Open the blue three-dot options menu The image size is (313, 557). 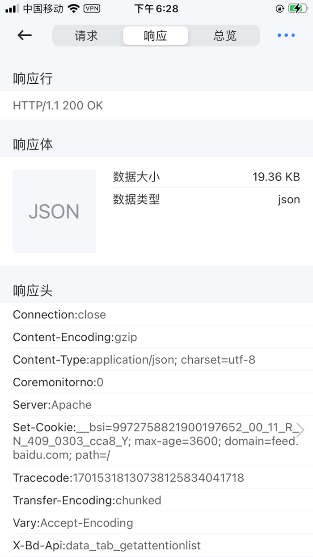point(285,35)
